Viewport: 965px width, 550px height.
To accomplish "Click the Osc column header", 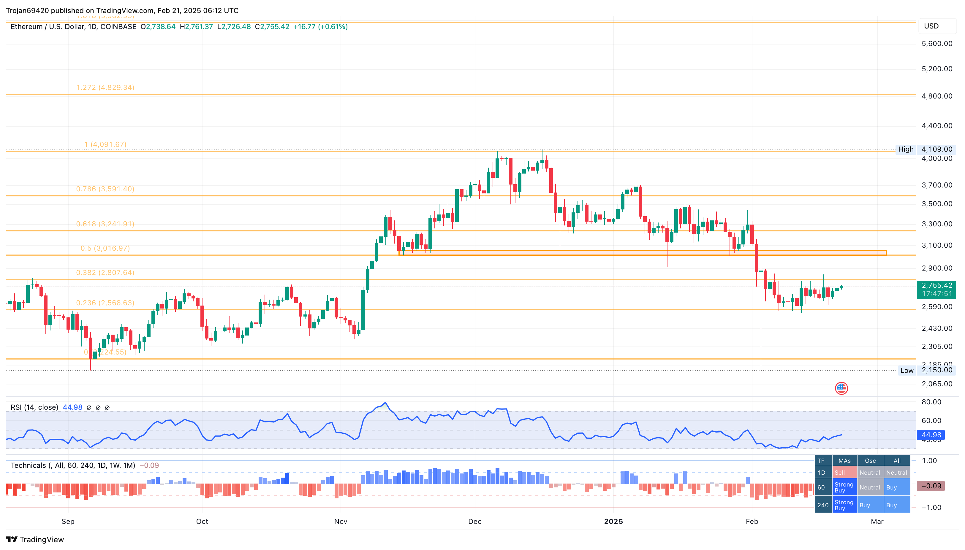I will pos(870,460).
